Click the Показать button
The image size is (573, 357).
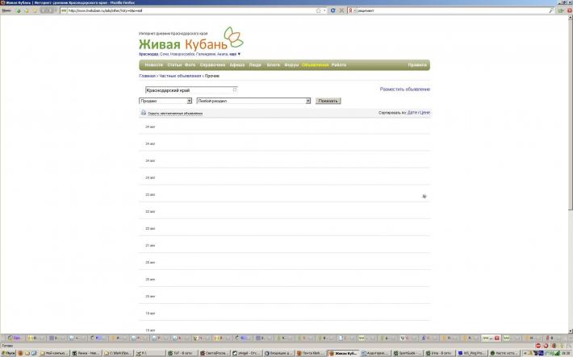[328, 101]
